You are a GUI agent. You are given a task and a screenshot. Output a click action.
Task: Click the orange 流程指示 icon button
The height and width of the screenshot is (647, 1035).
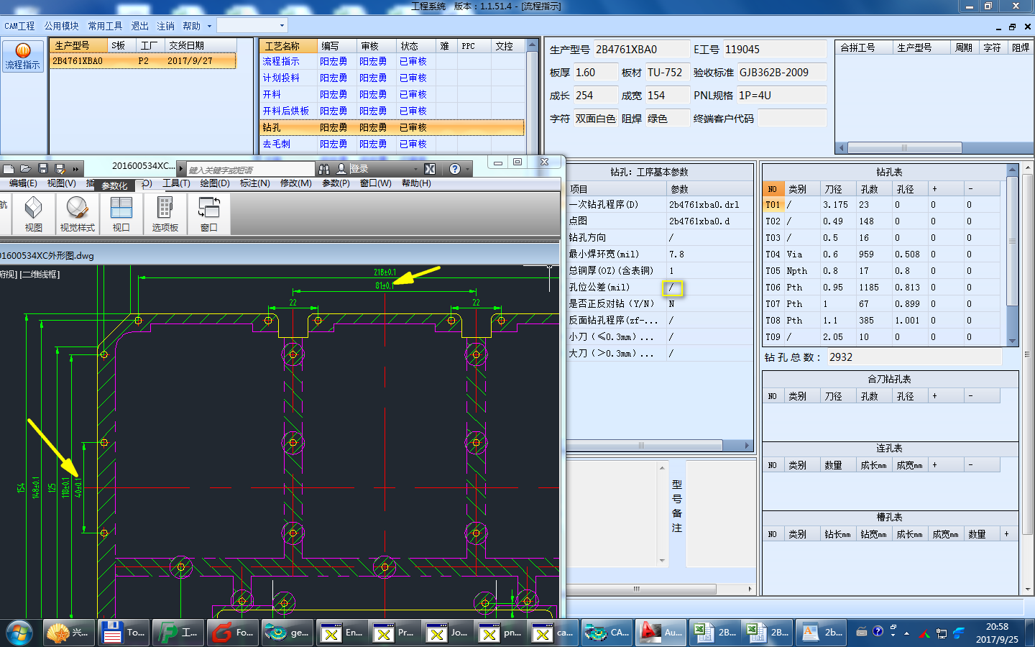point(22,56)
